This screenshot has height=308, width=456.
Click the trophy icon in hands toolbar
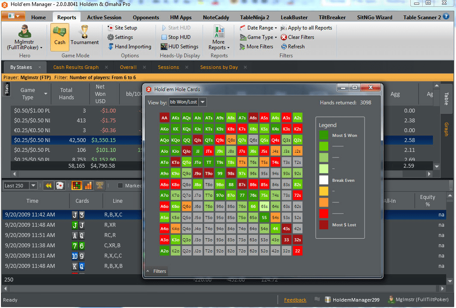100,185
